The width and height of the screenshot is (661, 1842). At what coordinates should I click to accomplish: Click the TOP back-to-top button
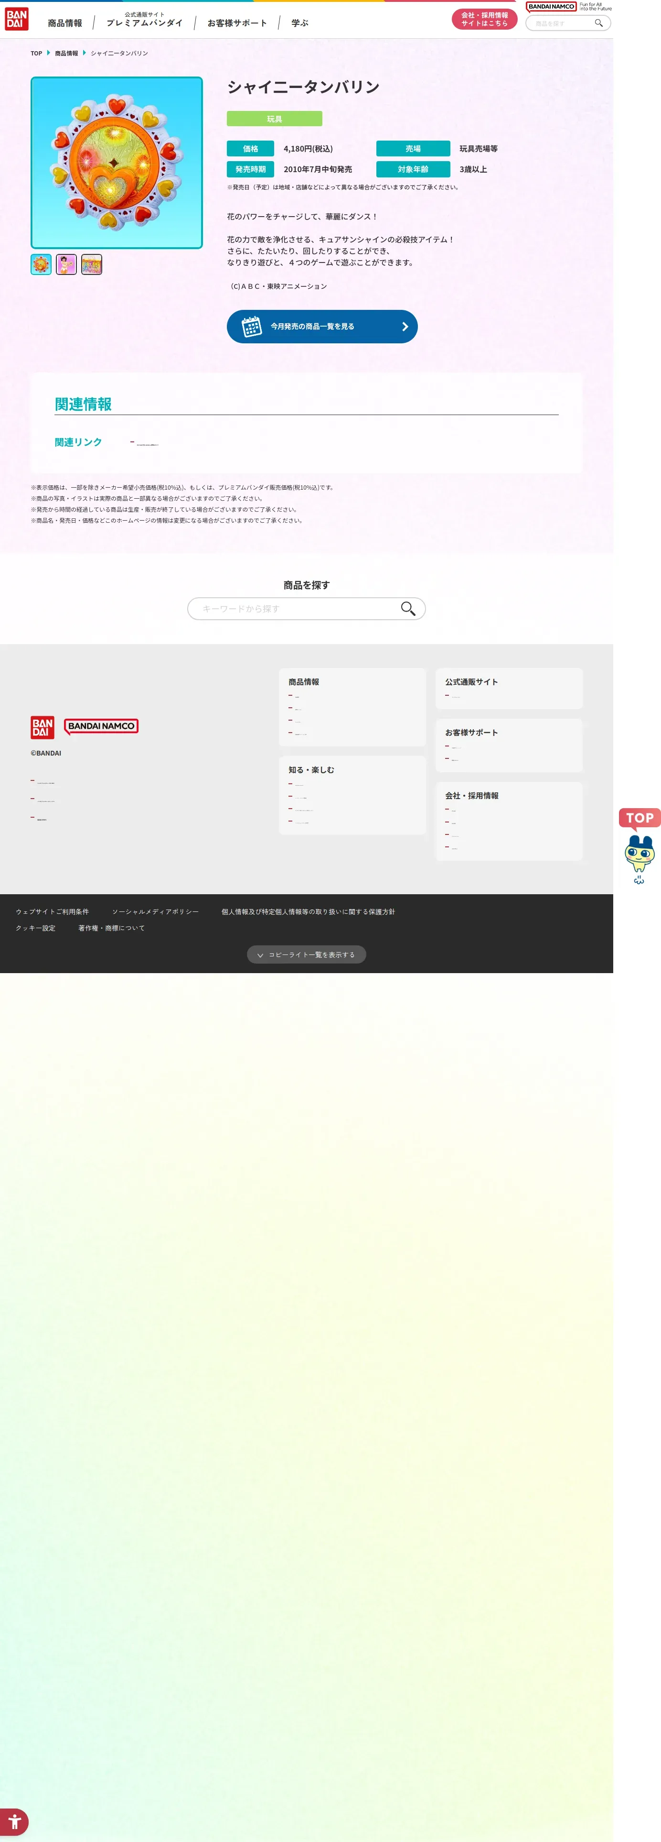click(x=639, y=819)
